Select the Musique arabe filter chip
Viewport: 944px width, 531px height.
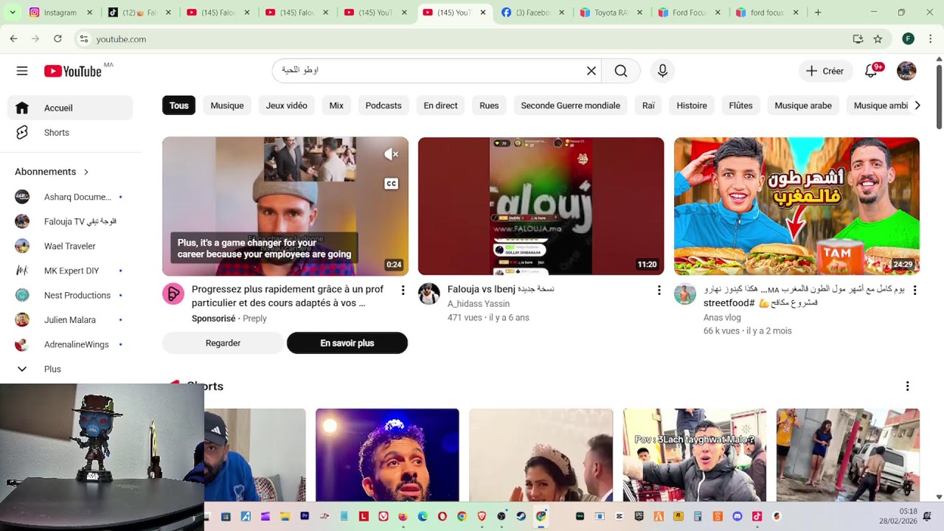click(x=803, y=105)
